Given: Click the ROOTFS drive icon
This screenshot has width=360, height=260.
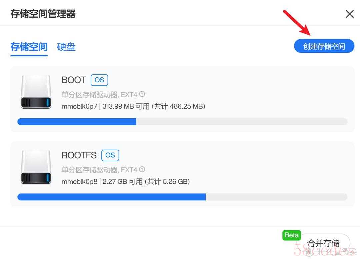Looking at the screenshot, I should (36, 167).
